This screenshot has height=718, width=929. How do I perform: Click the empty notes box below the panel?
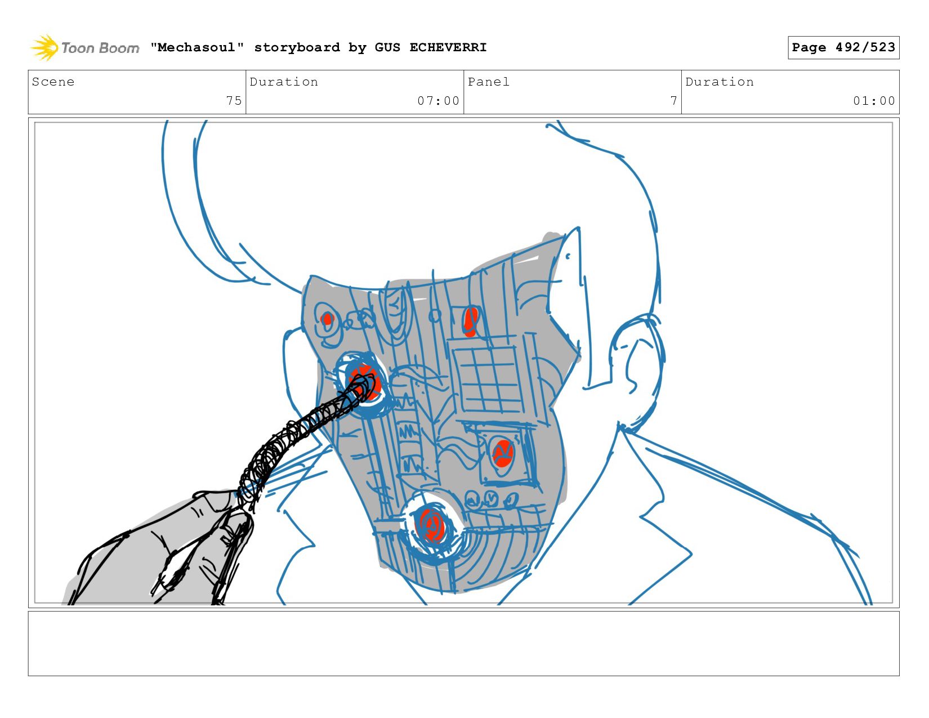463,644
